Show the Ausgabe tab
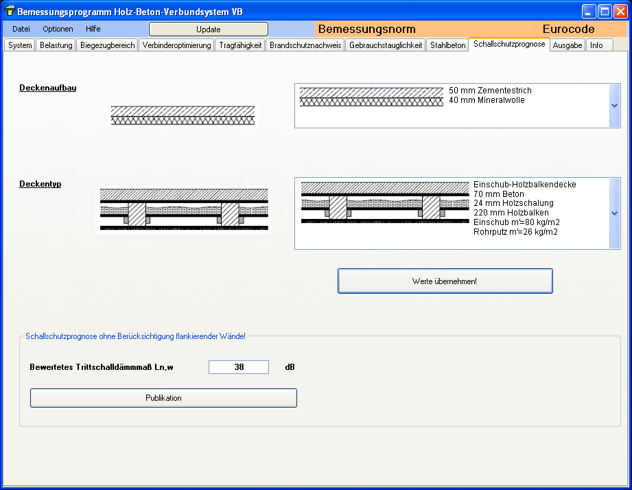The image size is (632, 490). click(567, 45)
